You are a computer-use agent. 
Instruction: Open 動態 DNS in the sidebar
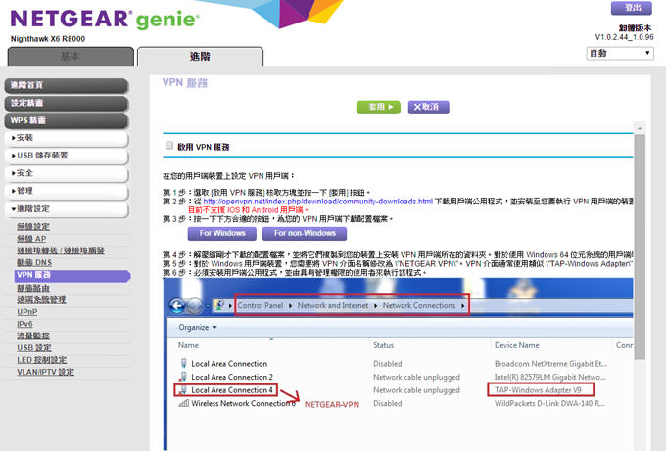tap(35, 263)
